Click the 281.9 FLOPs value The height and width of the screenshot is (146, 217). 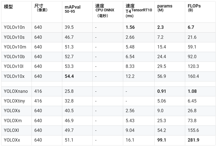pos(193,140)
